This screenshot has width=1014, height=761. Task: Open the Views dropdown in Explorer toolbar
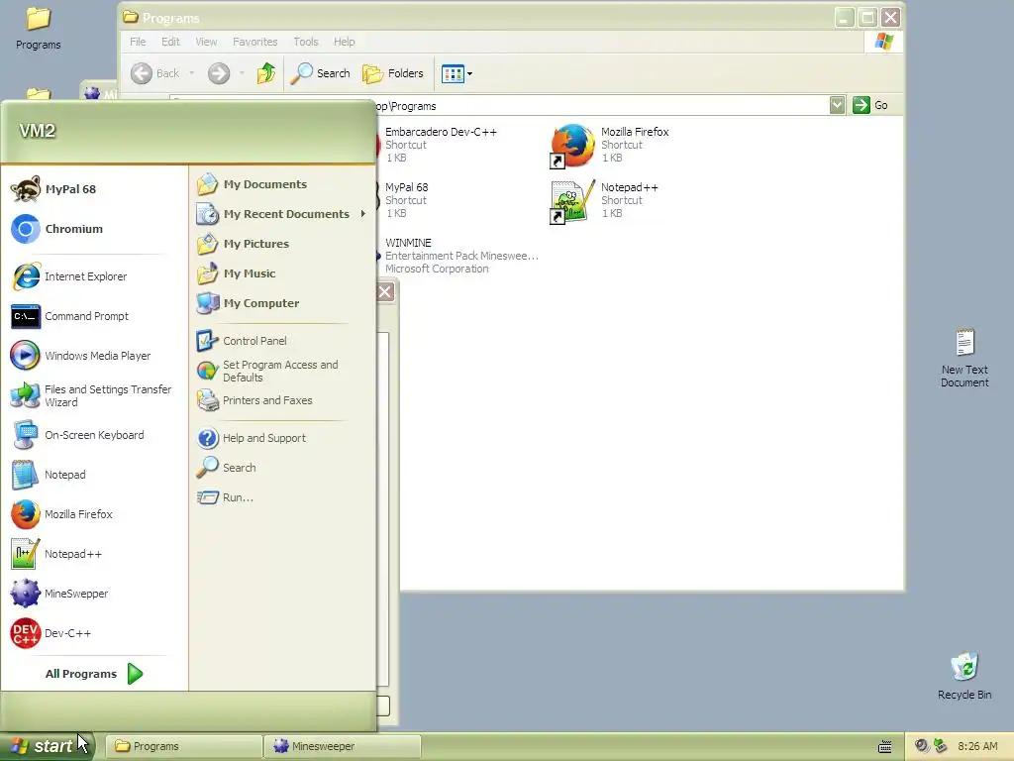[x=457, y=73]
